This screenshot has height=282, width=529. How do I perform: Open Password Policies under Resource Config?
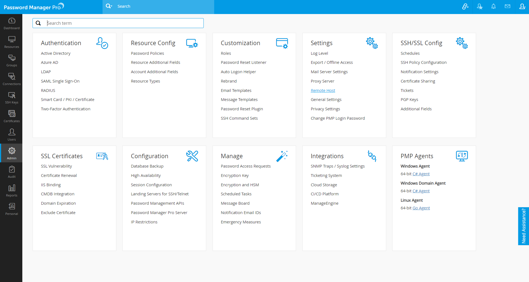coord(147,53)
